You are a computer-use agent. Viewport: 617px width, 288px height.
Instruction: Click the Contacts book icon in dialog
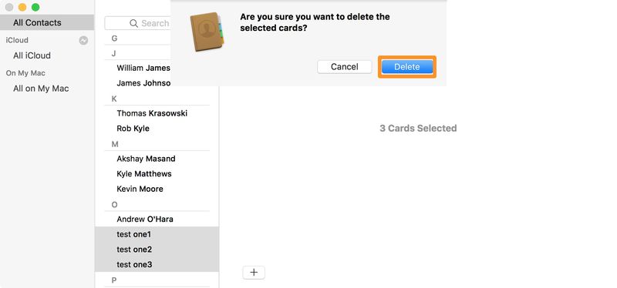point(207,32)
